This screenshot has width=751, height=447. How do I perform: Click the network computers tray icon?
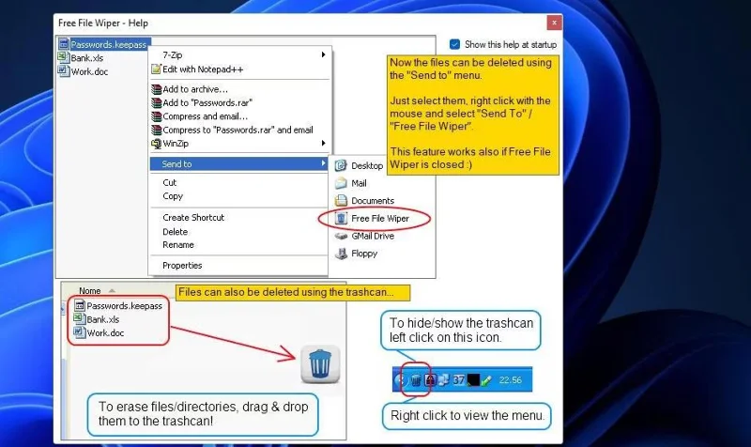click(x=443, y=380)
